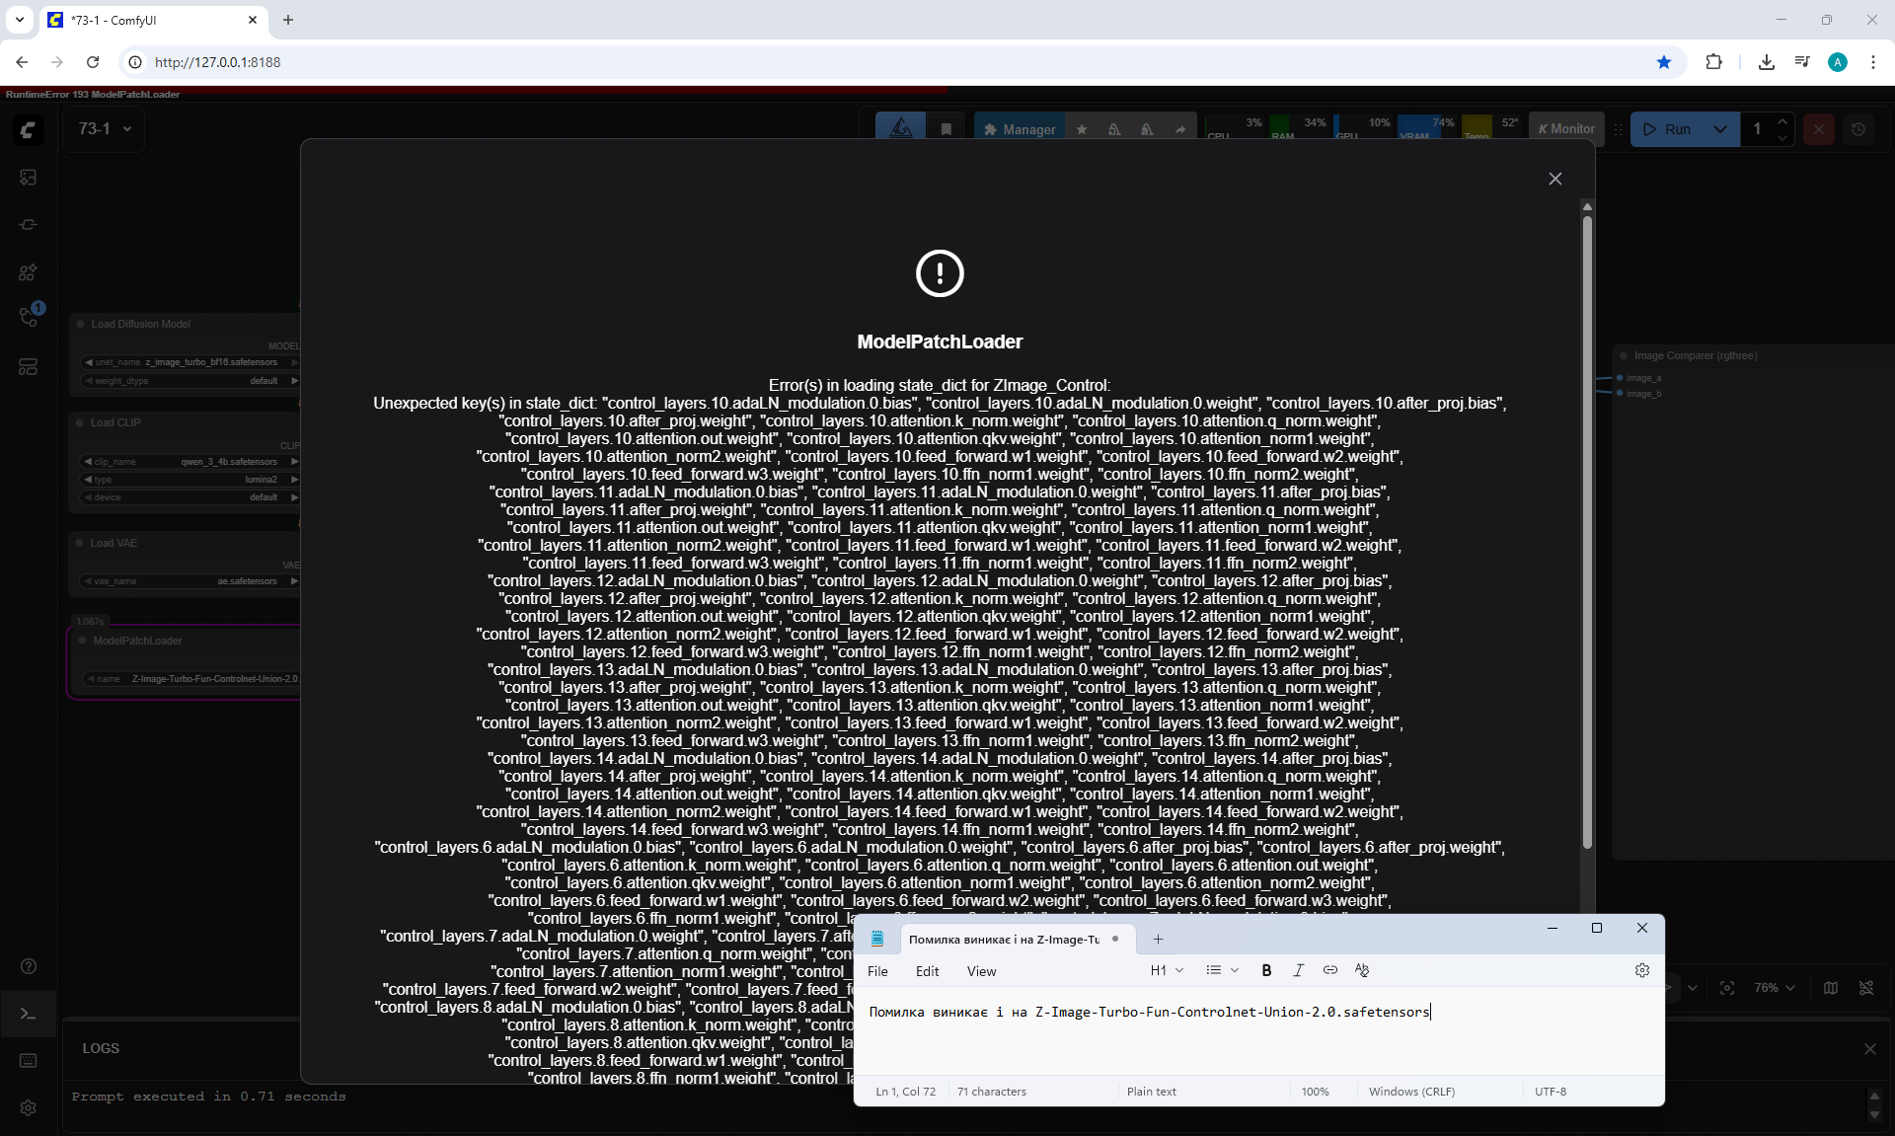Image resolution: width=1895 pixels, height=1136 pixels.
Task: Toggle the K Monitor panel
Action: coord(1566,129)
